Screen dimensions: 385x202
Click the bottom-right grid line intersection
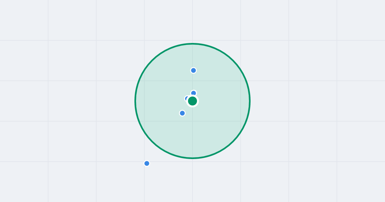pos(337,162)
